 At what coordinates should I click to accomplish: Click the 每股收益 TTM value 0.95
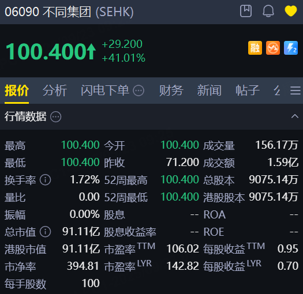pyautogui.click(x=288, y=249)
